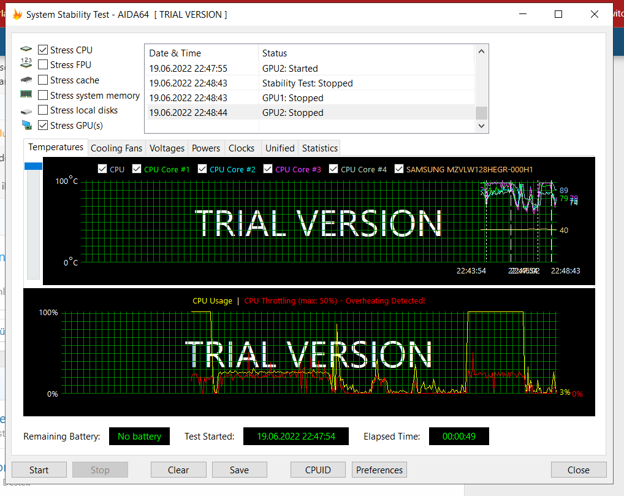Select the GPU2: Stopped log row

310,113
